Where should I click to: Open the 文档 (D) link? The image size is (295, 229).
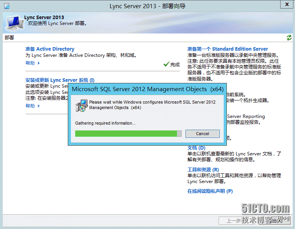pyautogui.click(x=196, y=148)
